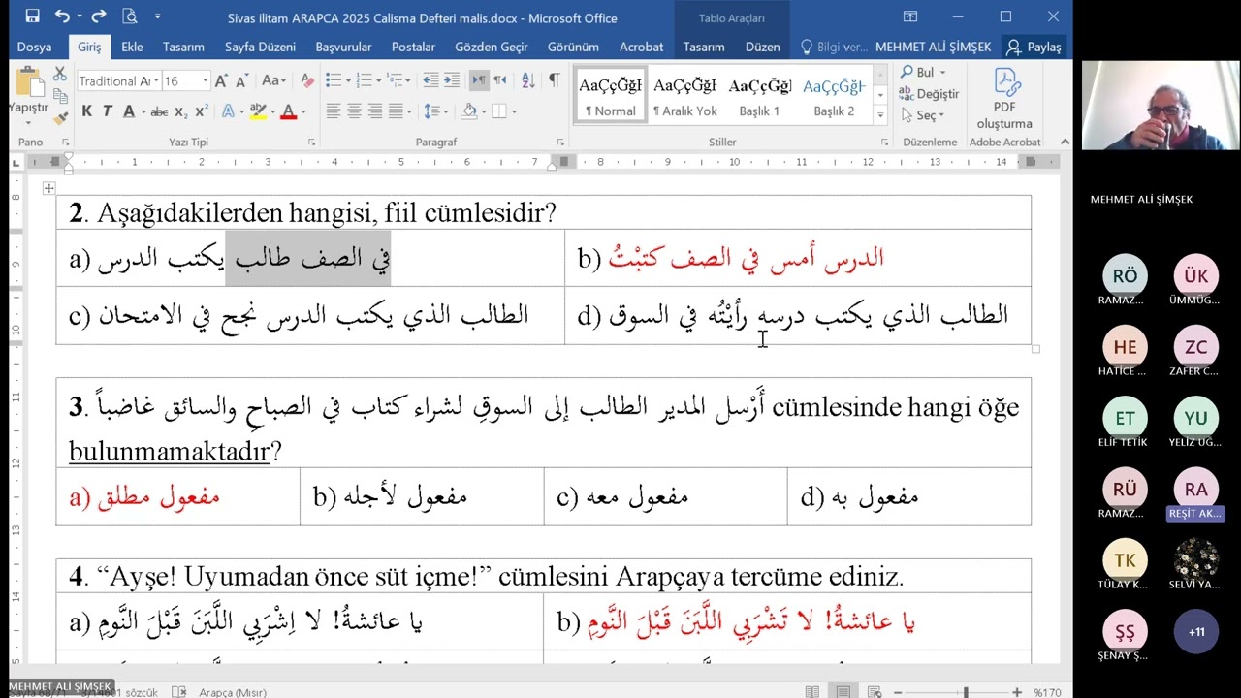Center align the paragraph text
The height and width of the screenshot is (698, 1241).
pos(354,111)
